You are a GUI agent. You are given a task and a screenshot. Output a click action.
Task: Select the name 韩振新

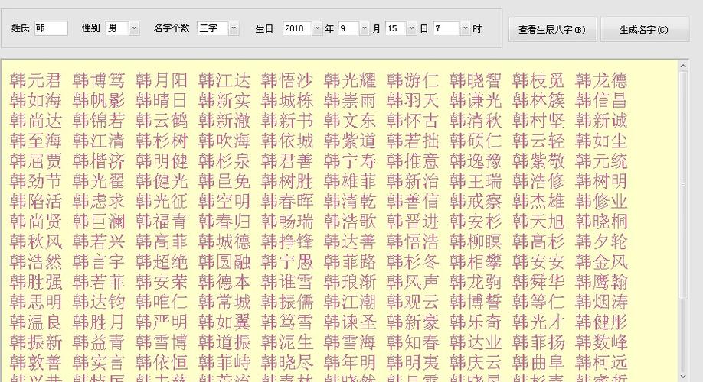35,342
